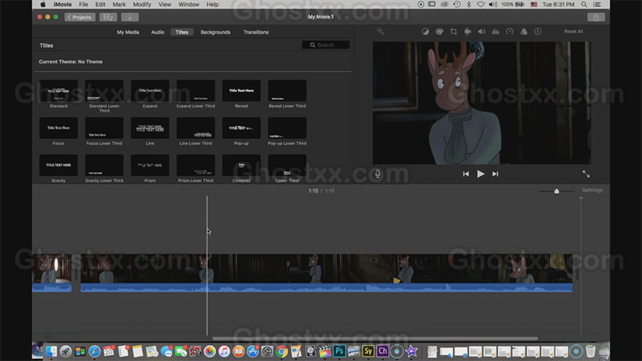Select the Line Lower Third title
642x361 pixels.
pos(196,128)
